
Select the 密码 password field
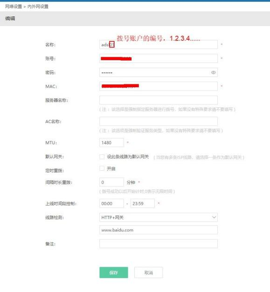tap(159, 72)
